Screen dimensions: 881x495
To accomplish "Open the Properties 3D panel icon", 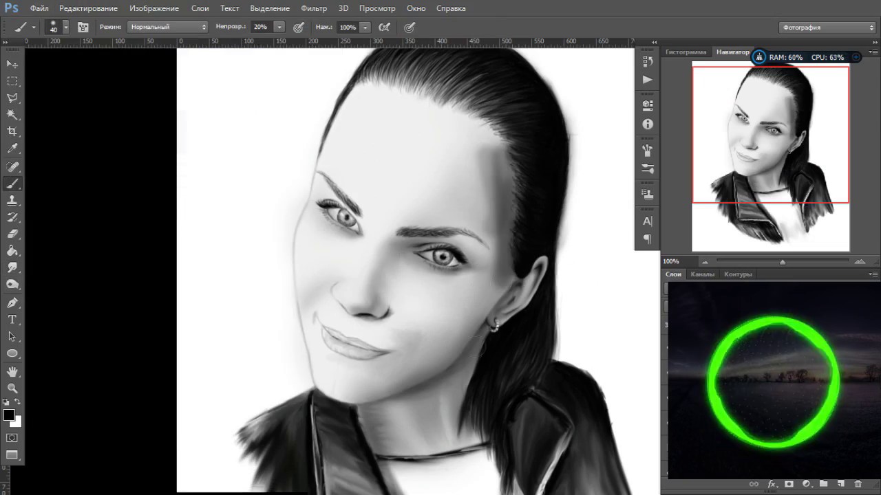I will [647, 106].
